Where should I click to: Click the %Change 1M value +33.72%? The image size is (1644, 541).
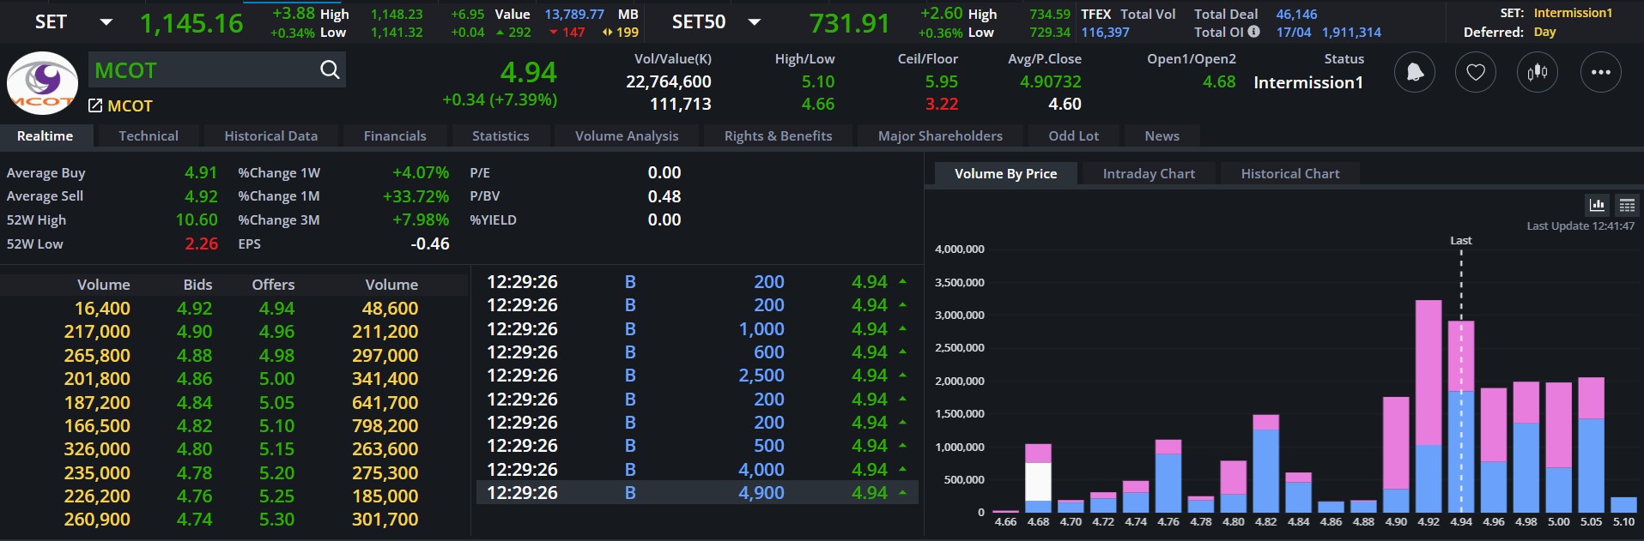pyautogui.click(x=416, y=196)
